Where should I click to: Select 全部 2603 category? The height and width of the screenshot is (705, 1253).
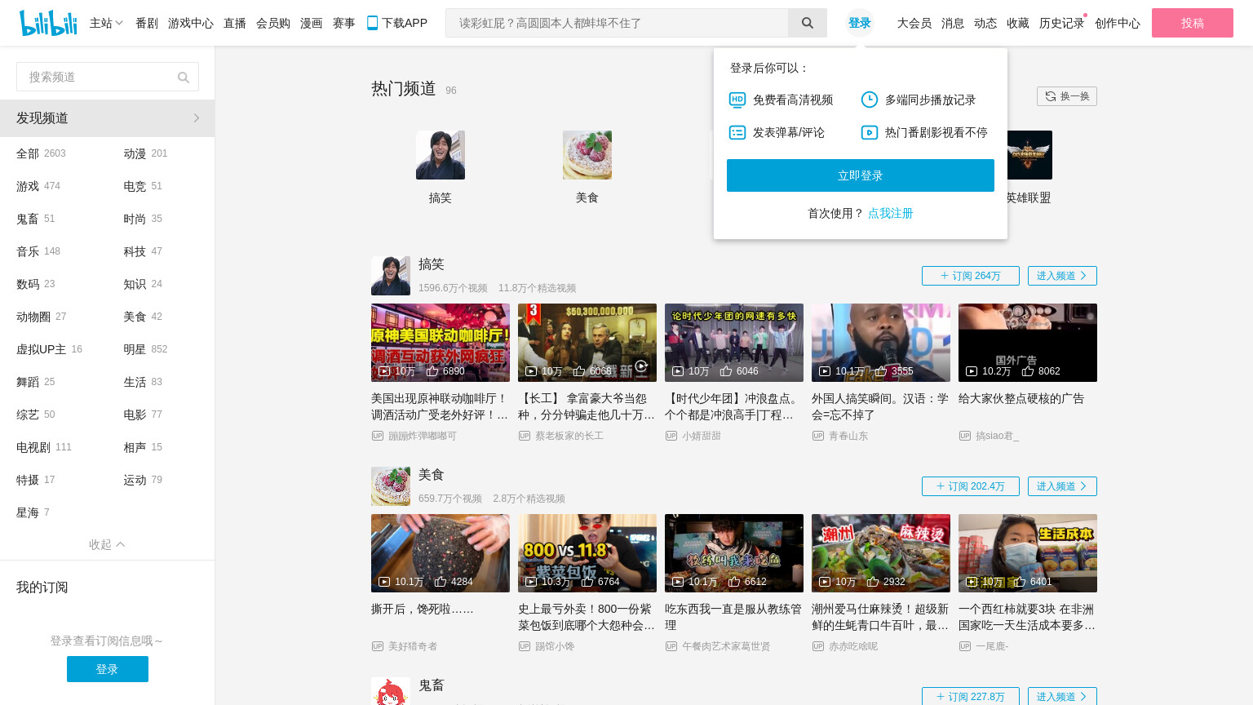pos(41,153)
